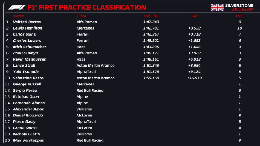Viewport: 260px width, 146px height.
Task: Click Max Verstappen in position 20
Action: [28, 141]
